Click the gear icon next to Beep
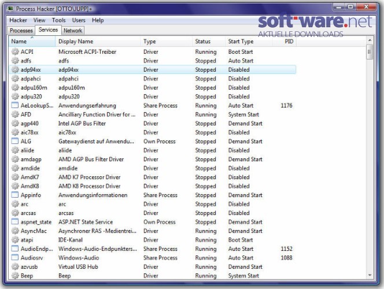 [x=15, y=276]
